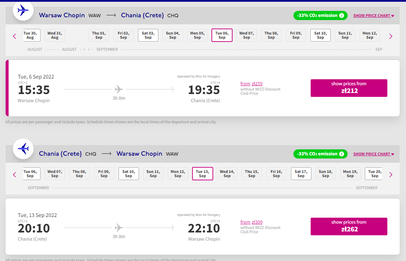Click the outbound flight airplane icon
Image resolution: width=406 pixels, height=261 pixels.
pyautogui.click(x=23, y=10)
